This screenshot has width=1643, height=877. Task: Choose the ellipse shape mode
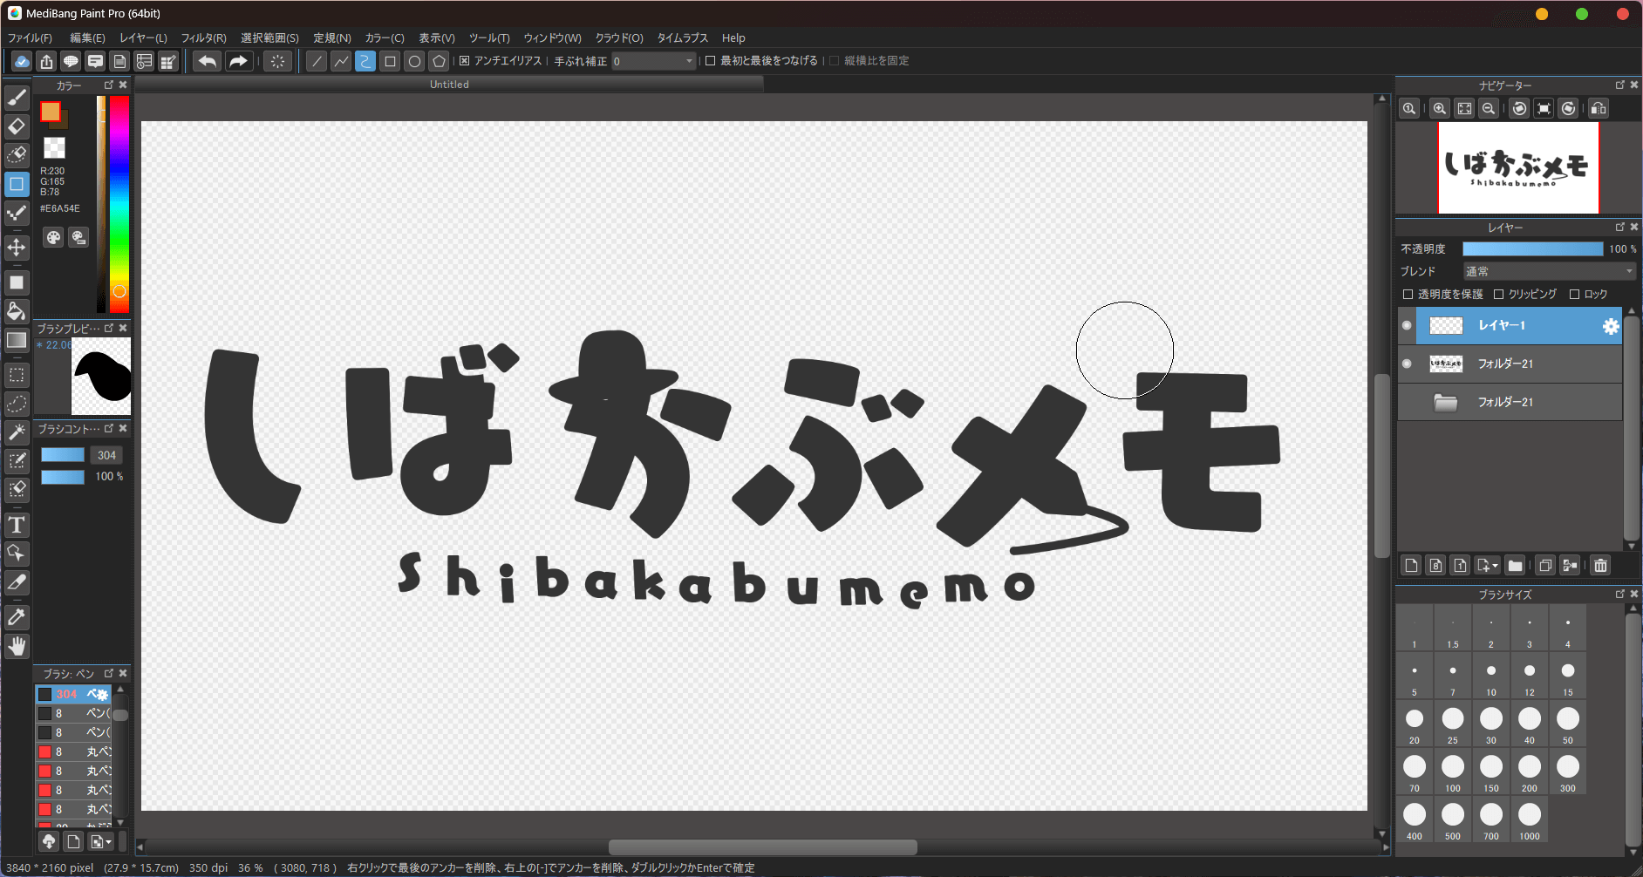pyautogui.click(x=415, y=61)
